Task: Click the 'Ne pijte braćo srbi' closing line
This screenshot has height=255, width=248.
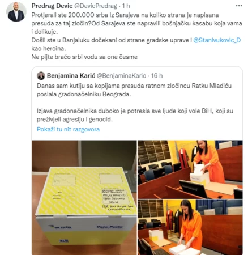Action: click(x=84, y=57)
